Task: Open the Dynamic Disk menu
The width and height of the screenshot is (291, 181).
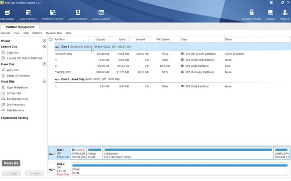Action: [54, 33]
